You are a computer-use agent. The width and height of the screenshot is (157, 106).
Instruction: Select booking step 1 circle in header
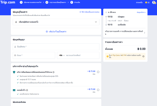tap(21, 2)
